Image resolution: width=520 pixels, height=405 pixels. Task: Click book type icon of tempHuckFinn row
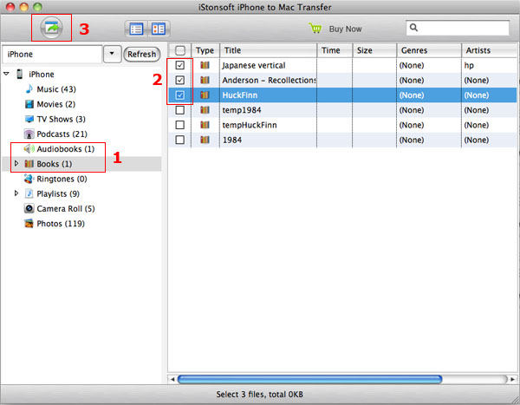pos(205,125)
